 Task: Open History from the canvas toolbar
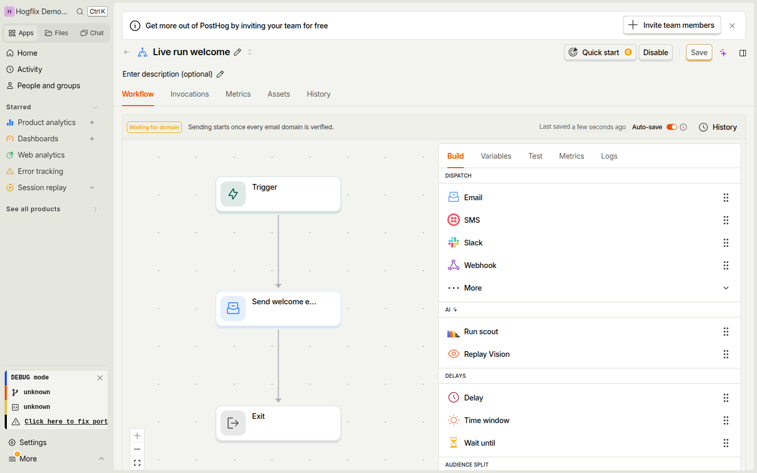(718, 127)
